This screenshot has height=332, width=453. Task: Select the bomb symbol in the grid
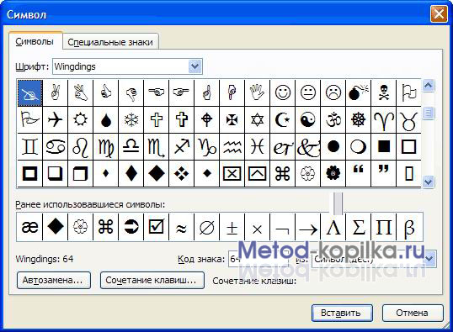pos(358,93)
